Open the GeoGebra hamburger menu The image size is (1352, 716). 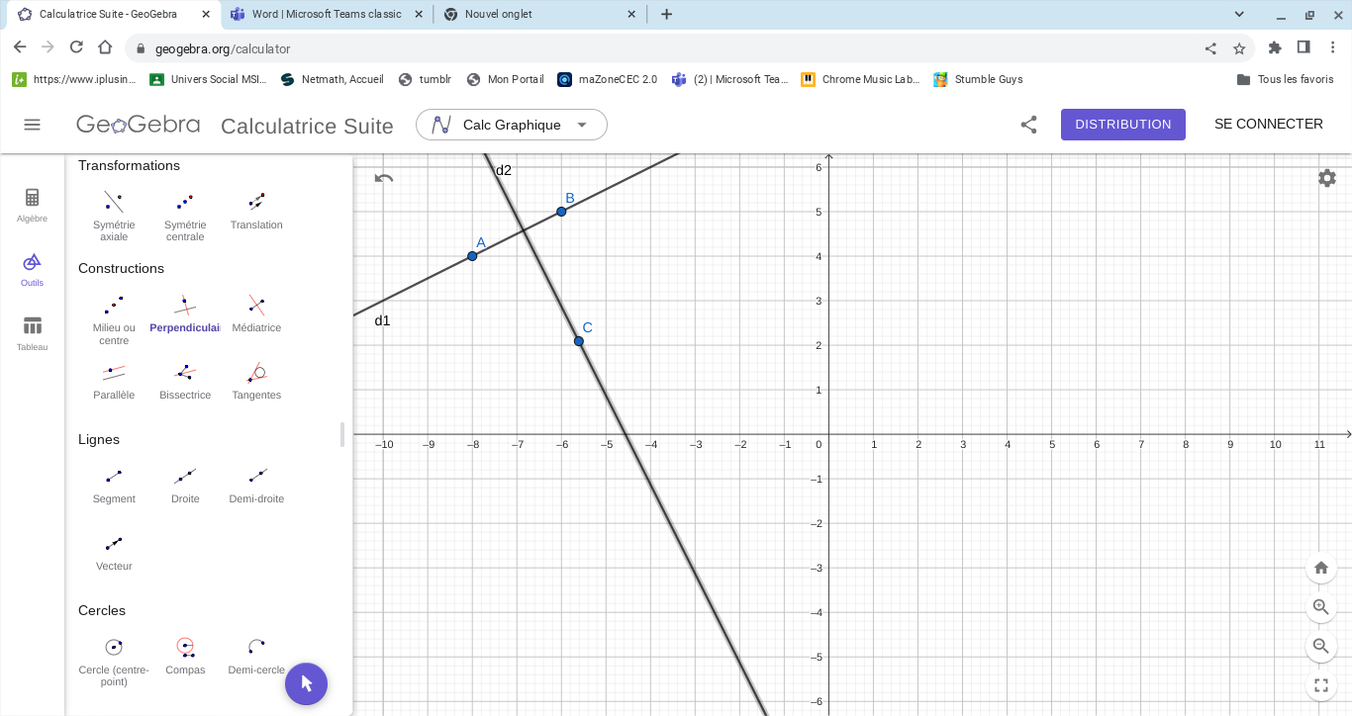click(32, 125)
